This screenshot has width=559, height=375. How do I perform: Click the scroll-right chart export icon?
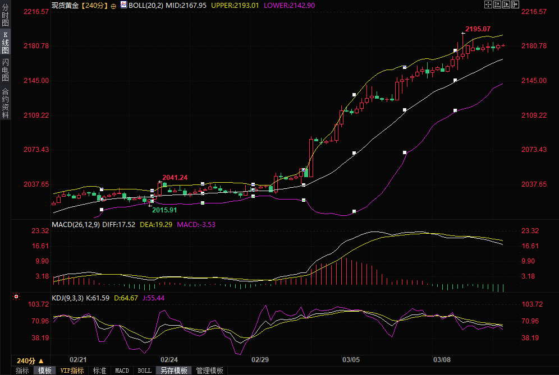[515, 4]
